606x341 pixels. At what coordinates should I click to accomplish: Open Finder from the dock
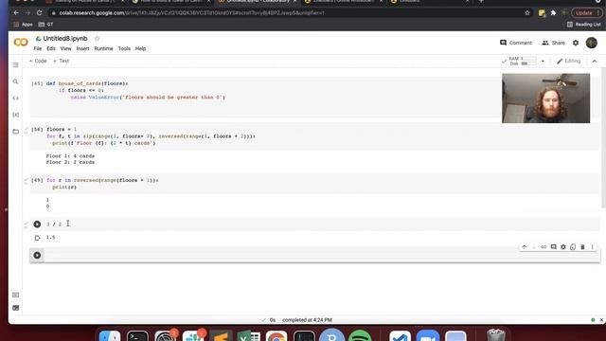[110, 336]
